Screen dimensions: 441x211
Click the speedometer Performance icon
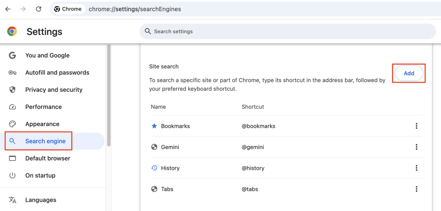tap(12, 107)
